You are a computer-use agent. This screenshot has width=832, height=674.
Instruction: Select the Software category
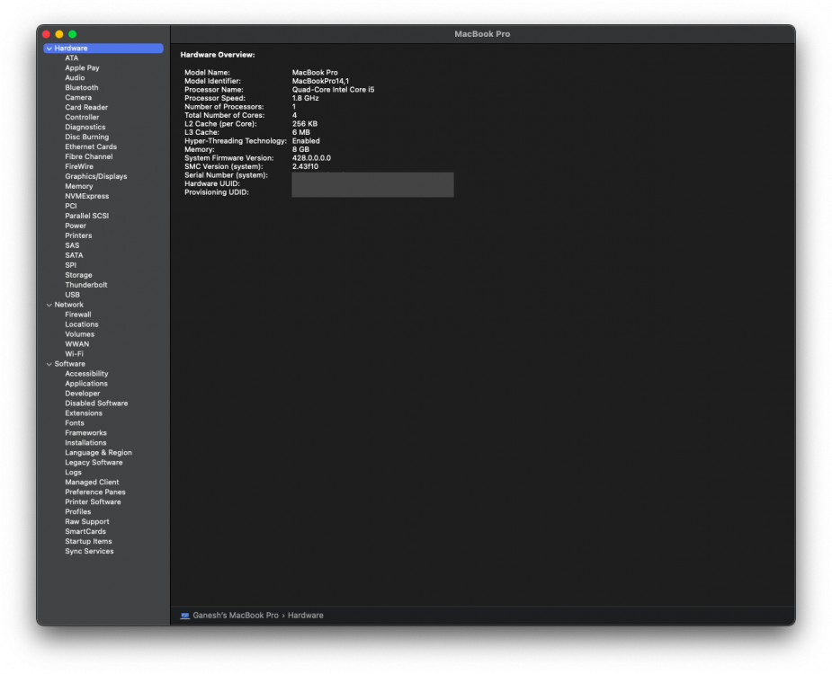(70, 364)
